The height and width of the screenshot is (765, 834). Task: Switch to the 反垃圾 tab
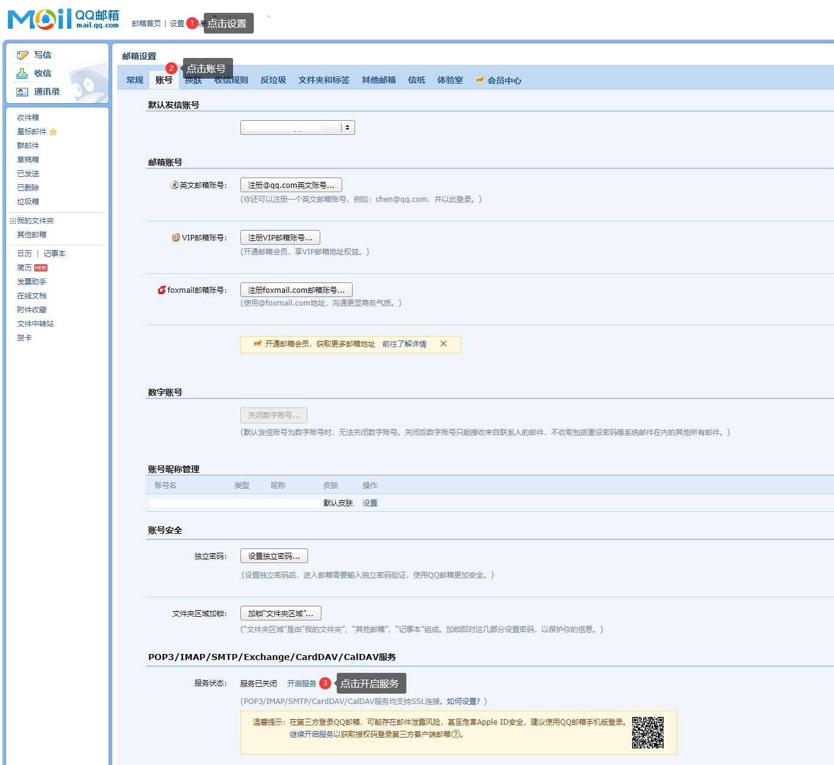pyautogui.click(x=273, y=81)
